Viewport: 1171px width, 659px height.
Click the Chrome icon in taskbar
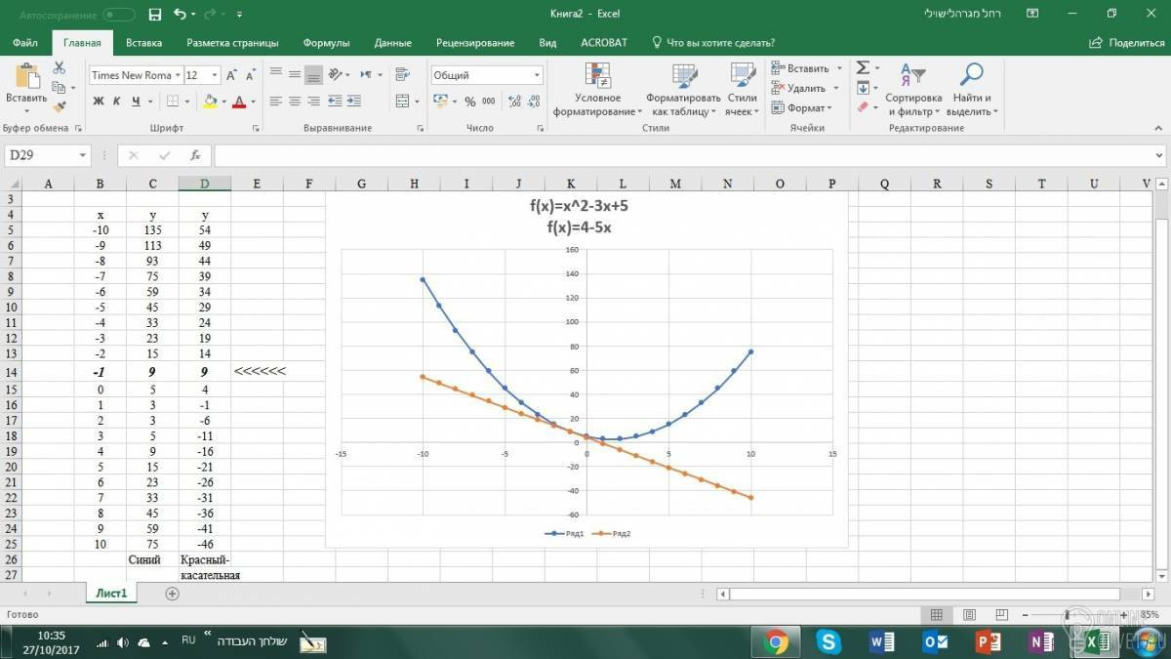point(777,641)
